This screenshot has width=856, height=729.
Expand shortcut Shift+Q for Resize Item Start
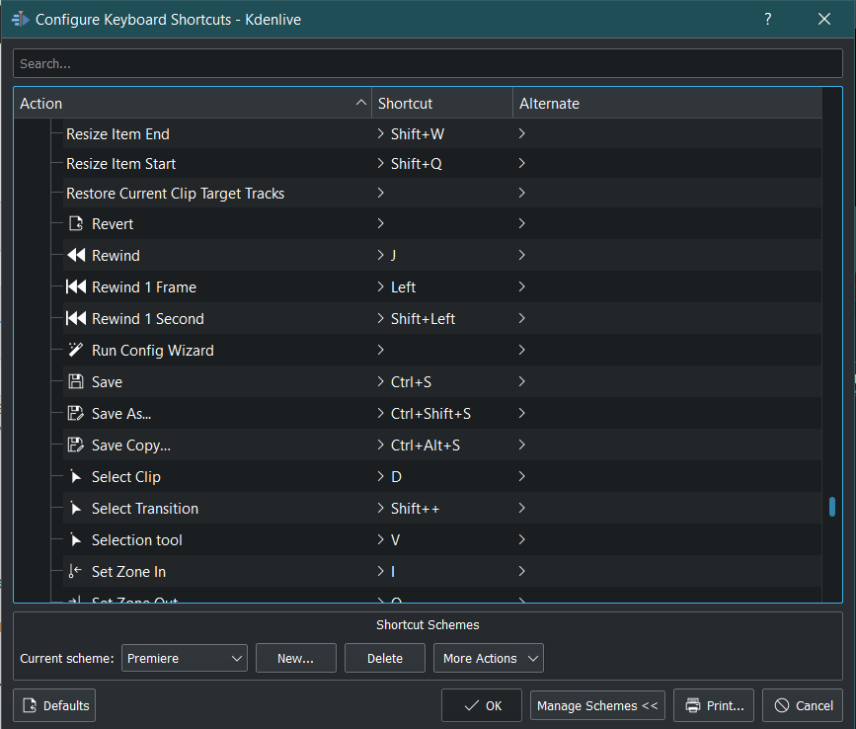pos(380,163)
